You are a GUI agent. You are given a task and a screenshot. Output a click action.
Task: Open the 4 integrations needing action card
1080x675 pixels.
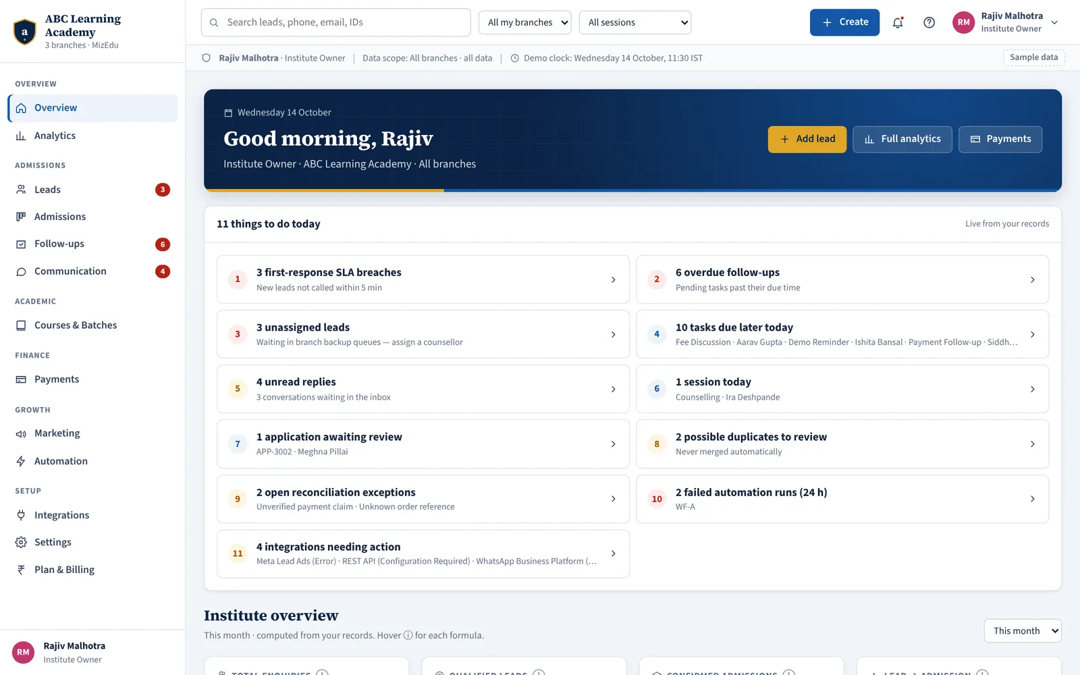423,553
